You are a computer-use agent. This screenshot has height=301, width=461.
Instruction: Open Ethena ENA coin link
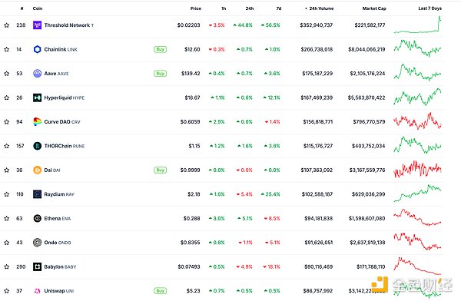[57, 218]
